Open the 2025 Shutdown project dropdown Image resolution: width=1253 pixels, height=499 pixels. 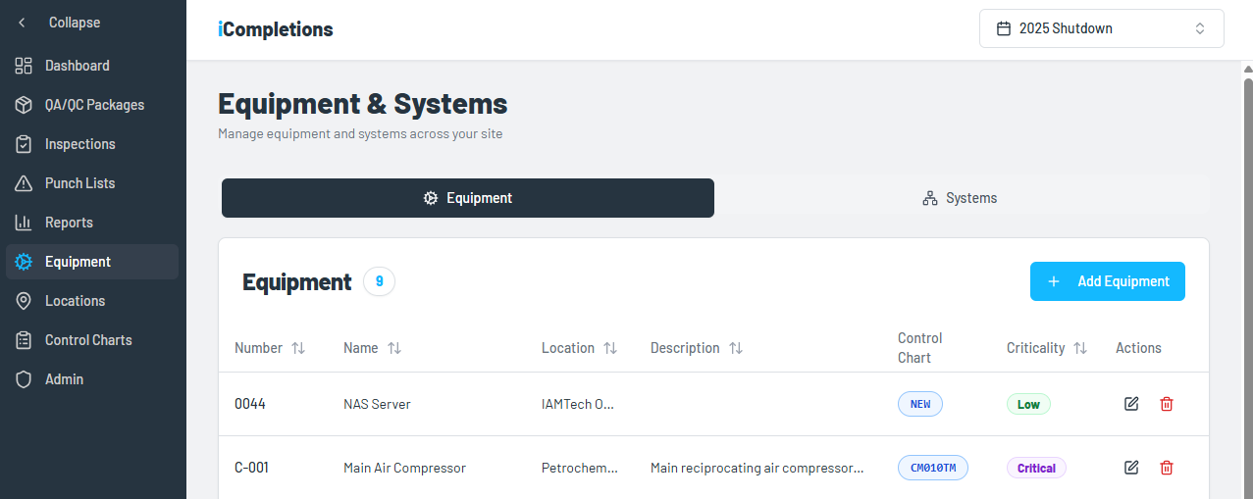pos(1101,28)
